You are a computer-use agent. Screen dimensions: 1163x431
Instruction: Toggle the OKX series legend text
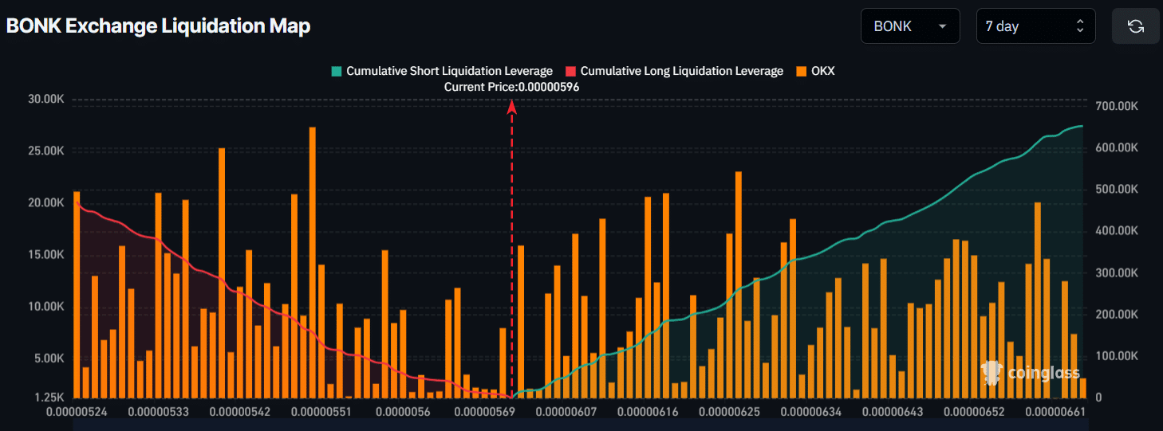822,71
